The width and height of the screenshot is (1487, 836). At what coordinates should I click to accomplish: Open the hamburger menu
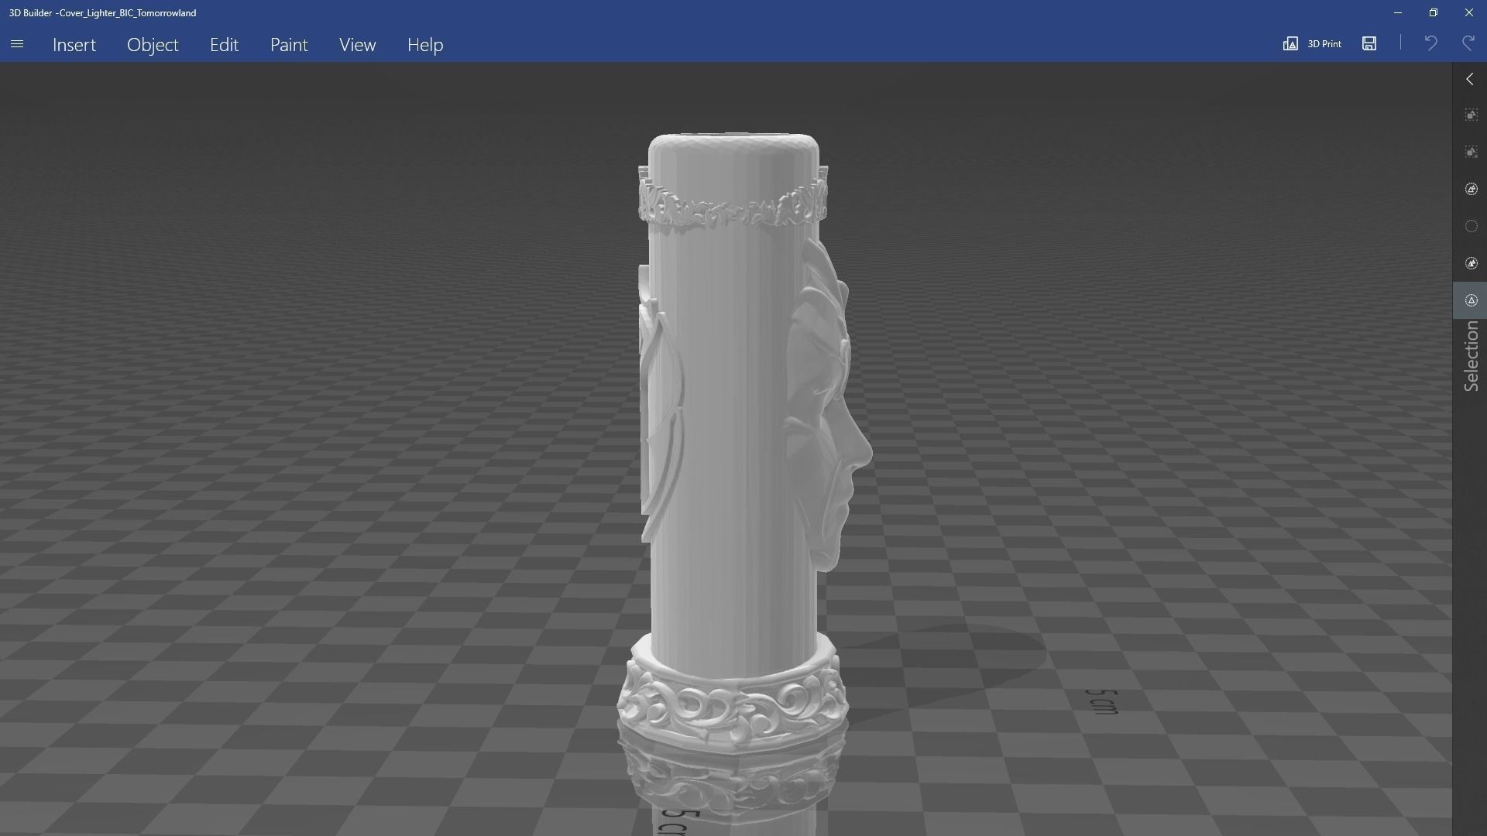[x=17, y=44]
